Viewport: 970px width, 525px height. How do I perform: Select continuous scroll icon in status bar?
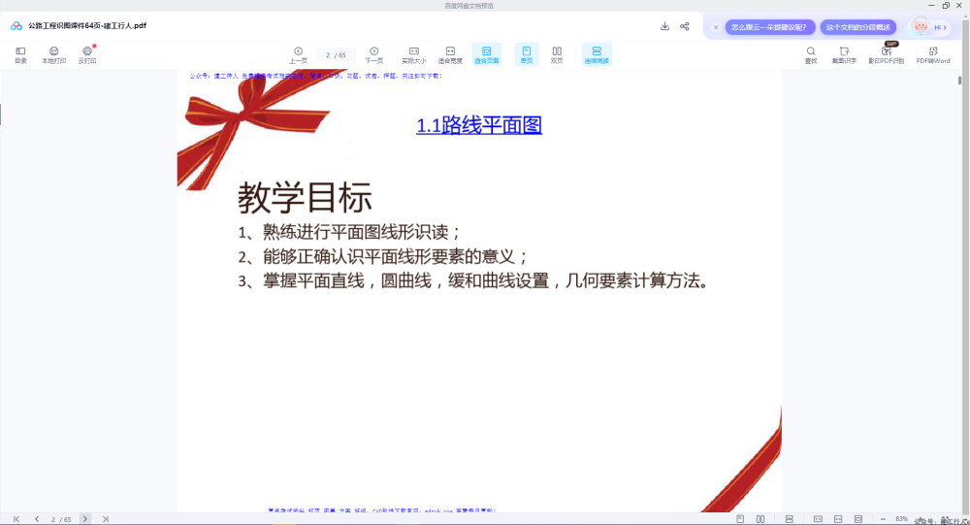pos(789,519)
